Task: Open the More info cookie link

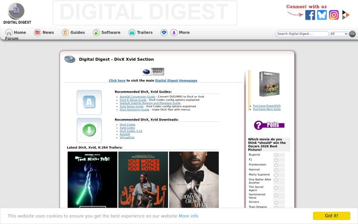Action: pos(188,216)
